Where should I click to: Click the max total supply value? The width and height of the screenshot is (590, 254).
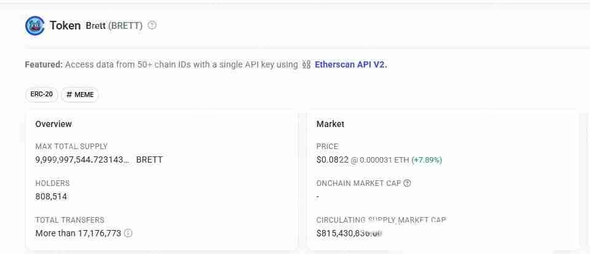pyautogui.click(x=82, y=160)
